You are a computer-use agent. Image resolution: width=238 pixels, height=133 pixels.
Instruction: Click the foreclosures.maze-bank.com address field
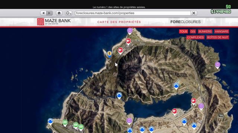(x=133, y=13)
